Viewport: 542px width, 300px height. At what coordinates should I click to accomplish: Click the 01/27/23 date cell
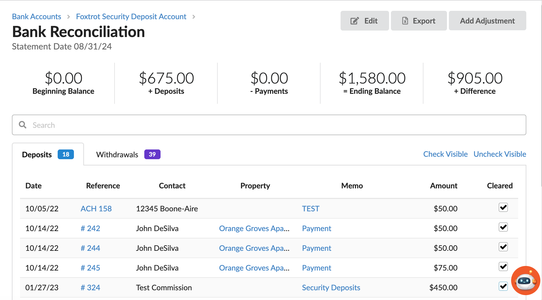pos(42,288)
